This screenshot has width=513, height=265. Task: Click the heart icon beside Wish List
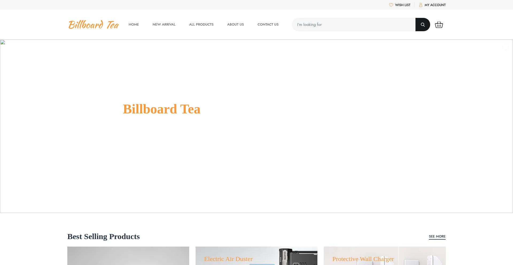(x=391, y=5)
